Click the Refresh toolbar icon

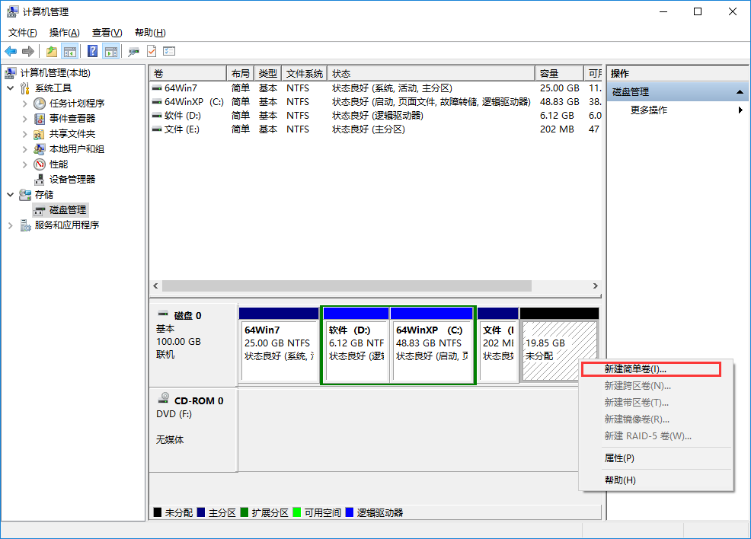(x=152, y=51)
